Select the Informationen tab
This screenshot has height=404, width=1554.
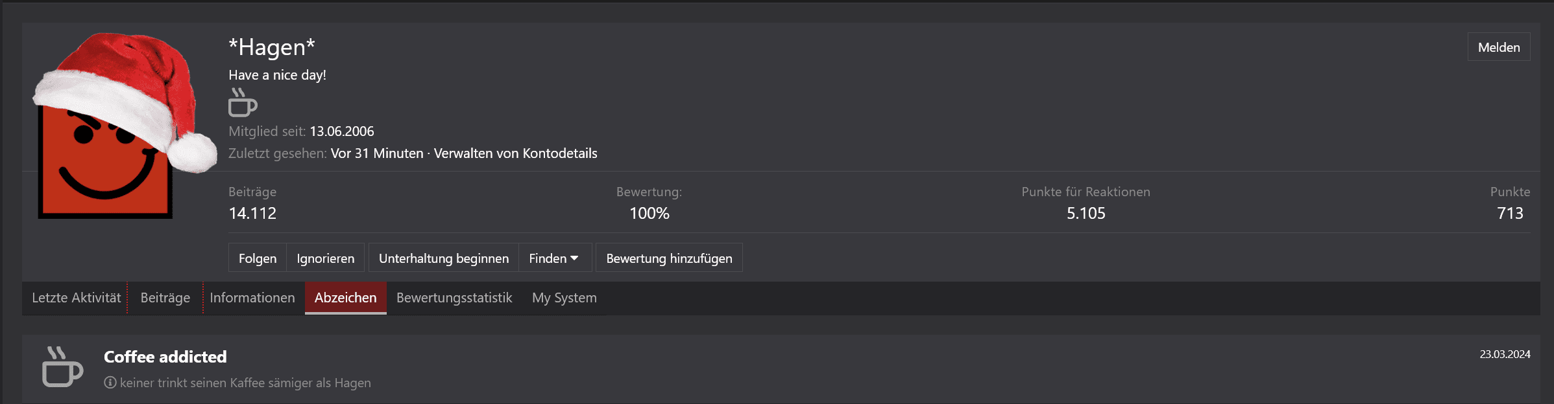[252, 298]
